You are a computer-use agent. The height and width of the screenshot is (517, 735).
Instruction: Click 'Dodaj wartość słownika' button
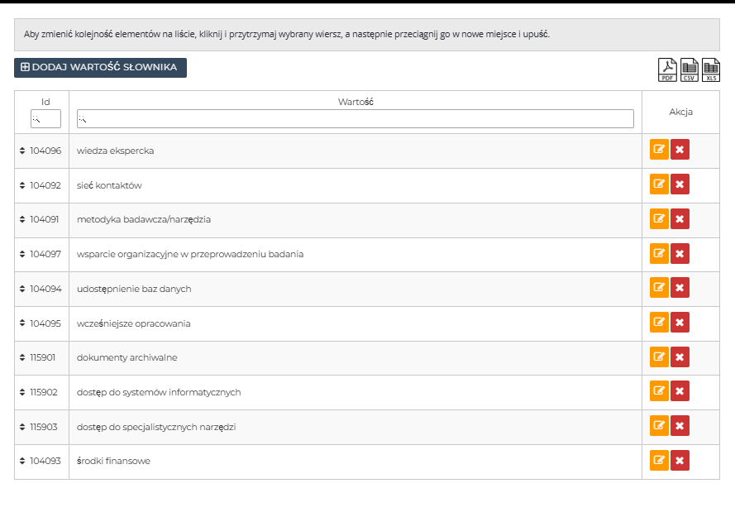(x=100, y=68)
